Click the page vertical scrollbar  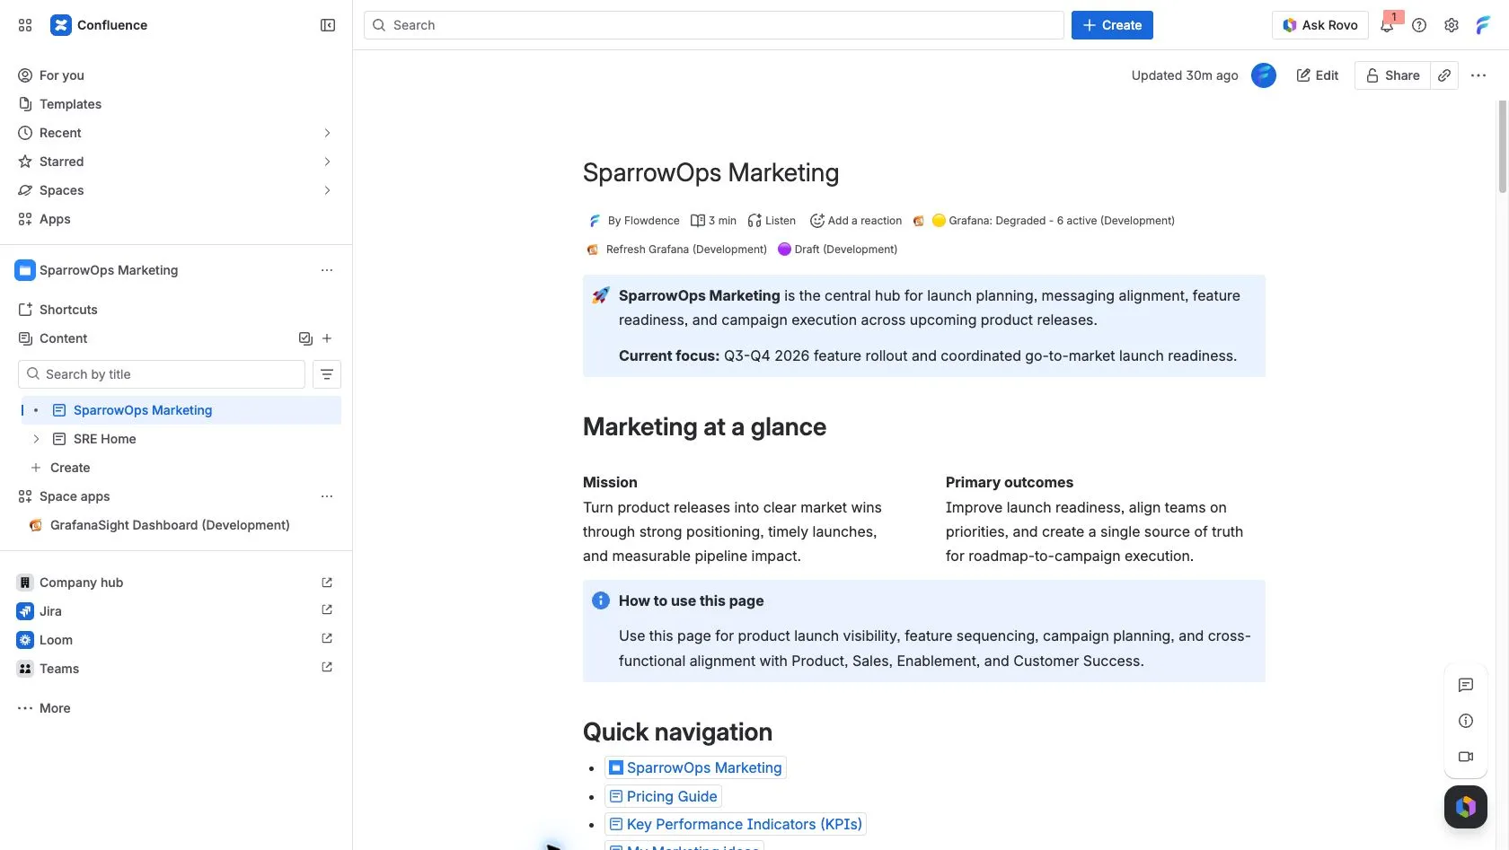[x=1502, y=147]
